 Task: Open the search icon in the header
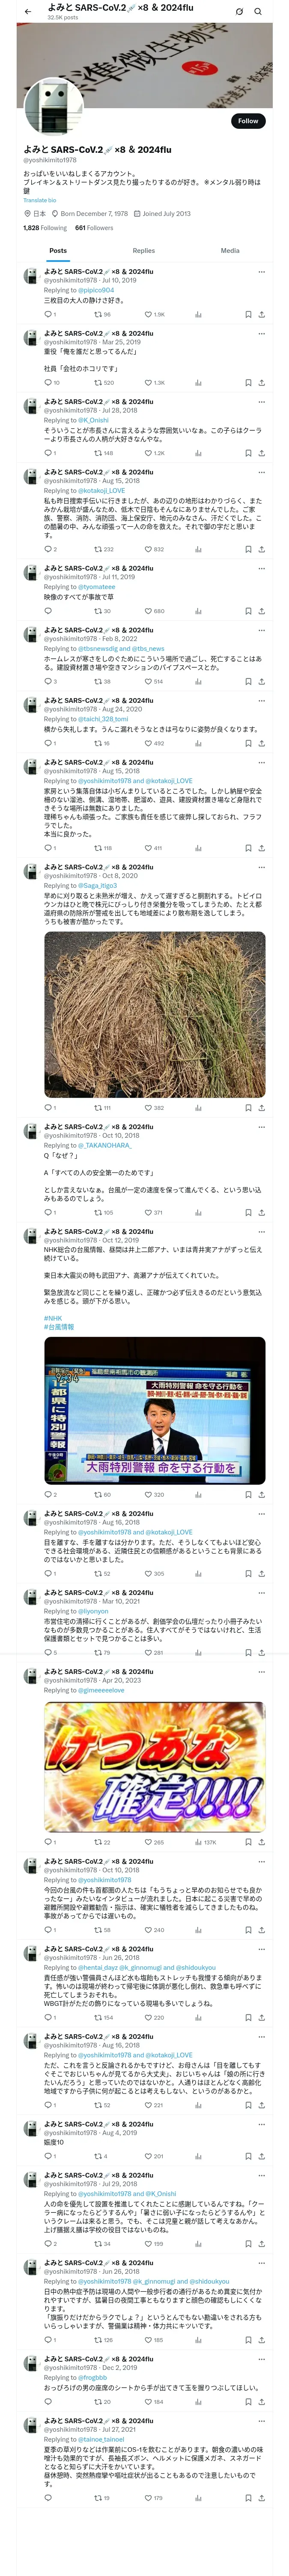coord(258,11)
